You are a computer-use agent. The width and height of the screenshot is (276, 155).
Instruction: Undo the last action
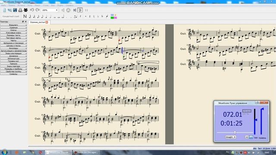click(32, 10)
